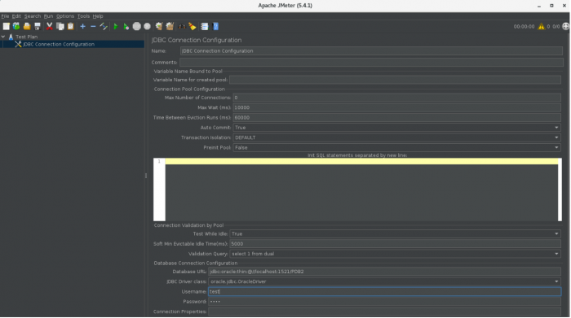Click the Username field
Viewport: 571px width, 318px height.
tap(384, 292)
